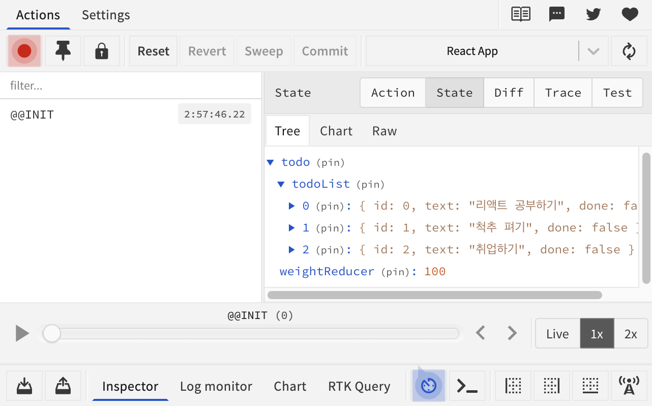Viewport: 652px width, 406px height.
Task: Open the RTK Query monitor
Action: (359, 386)
